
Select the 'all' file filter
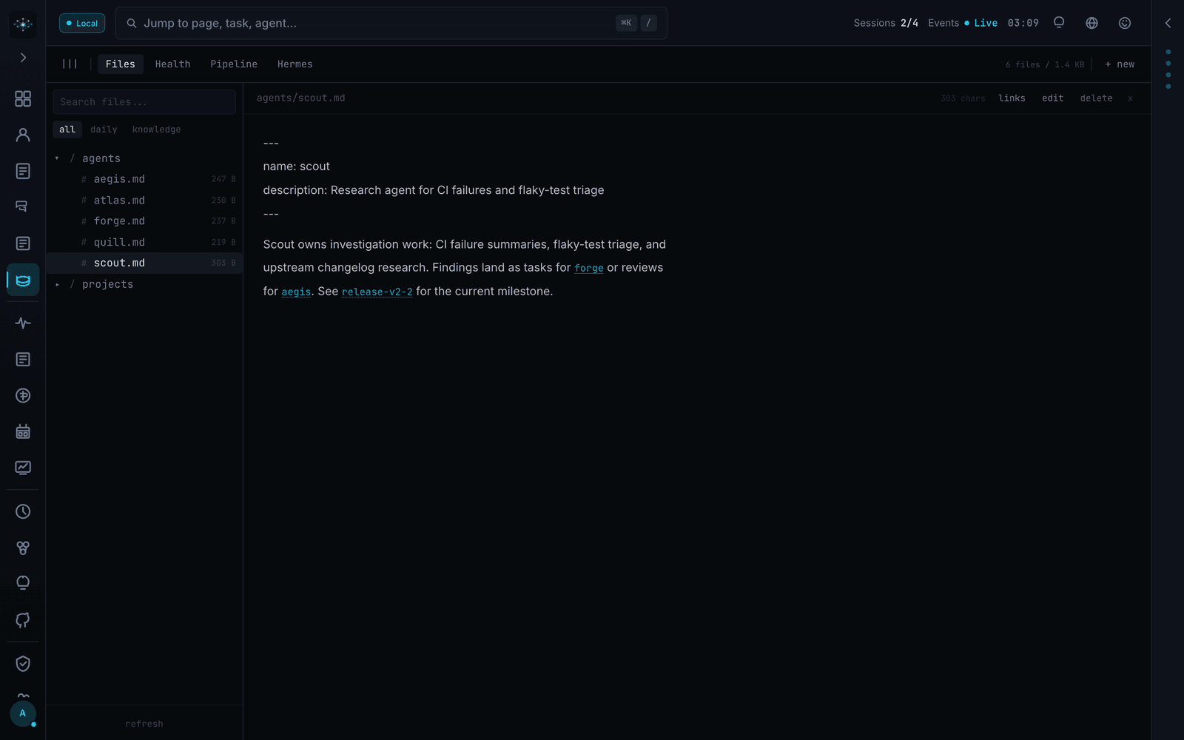point(67,129)
